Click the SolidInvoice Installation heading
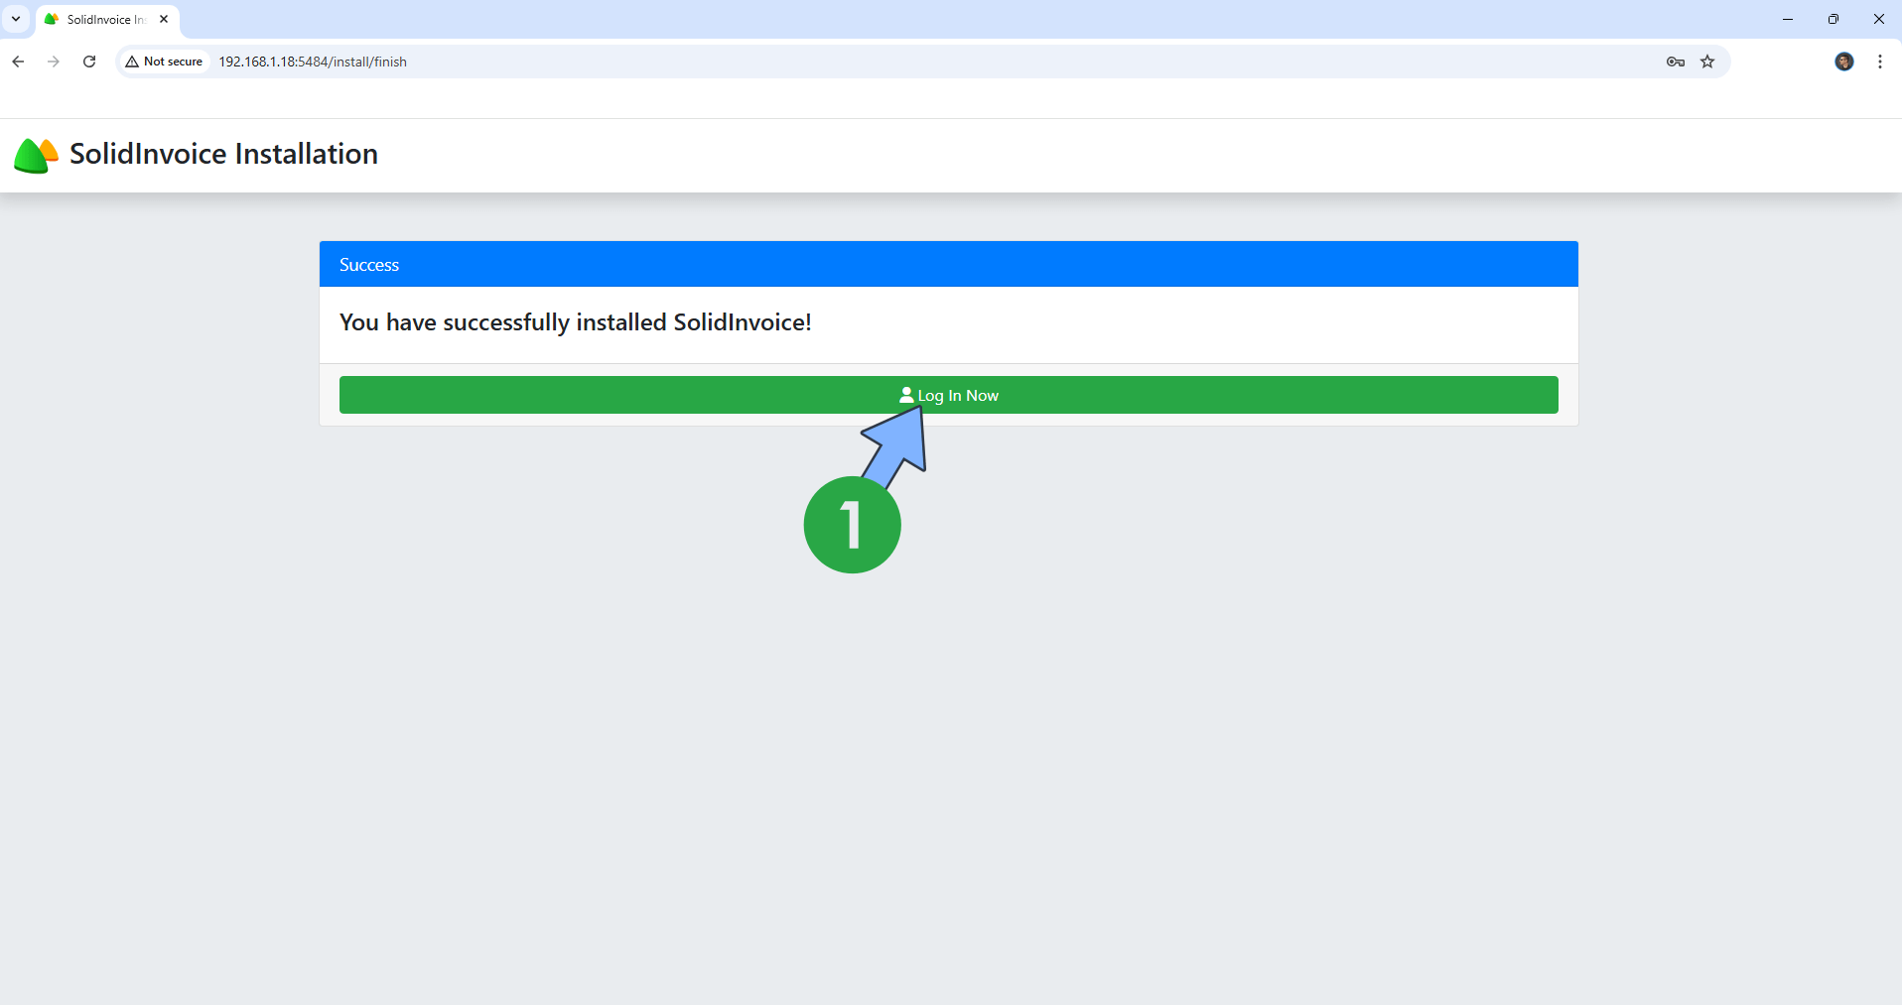 (223, 154)
